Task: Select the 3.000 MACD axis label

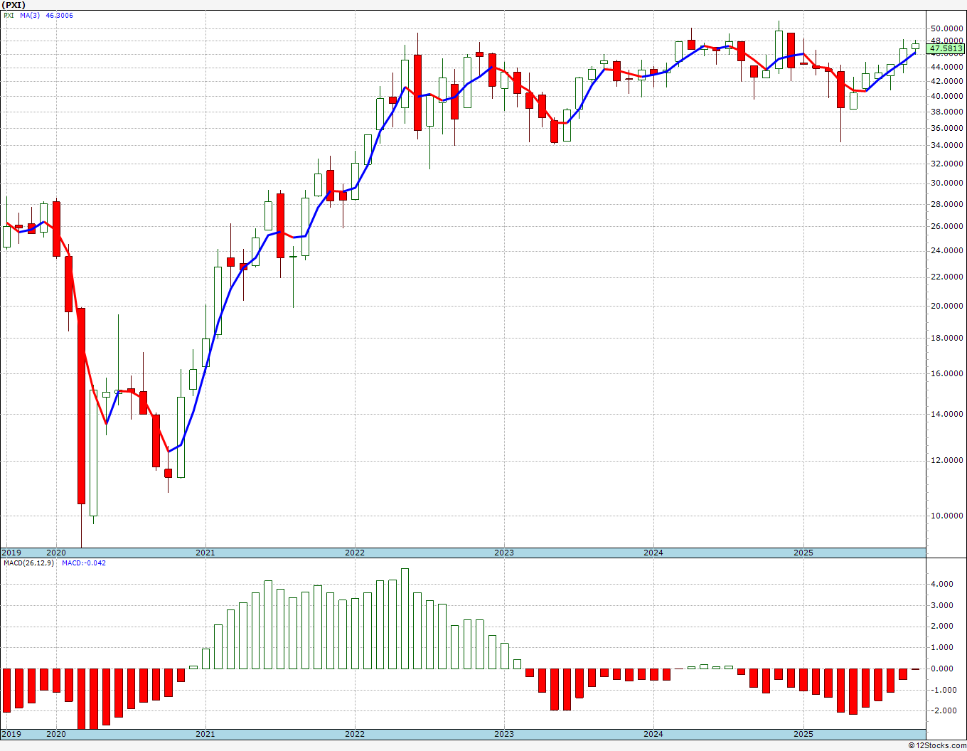Action: 942,605
